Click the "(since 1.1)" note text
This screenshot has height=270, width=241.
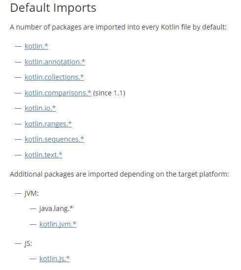coord(109,93)
